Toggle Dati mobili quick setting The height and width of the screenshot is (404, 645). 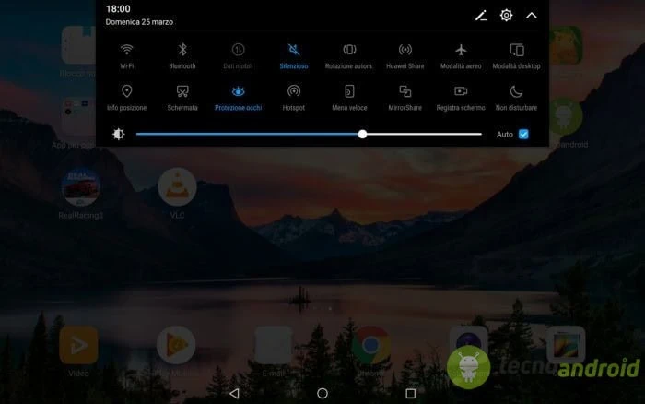click(238, 56)
